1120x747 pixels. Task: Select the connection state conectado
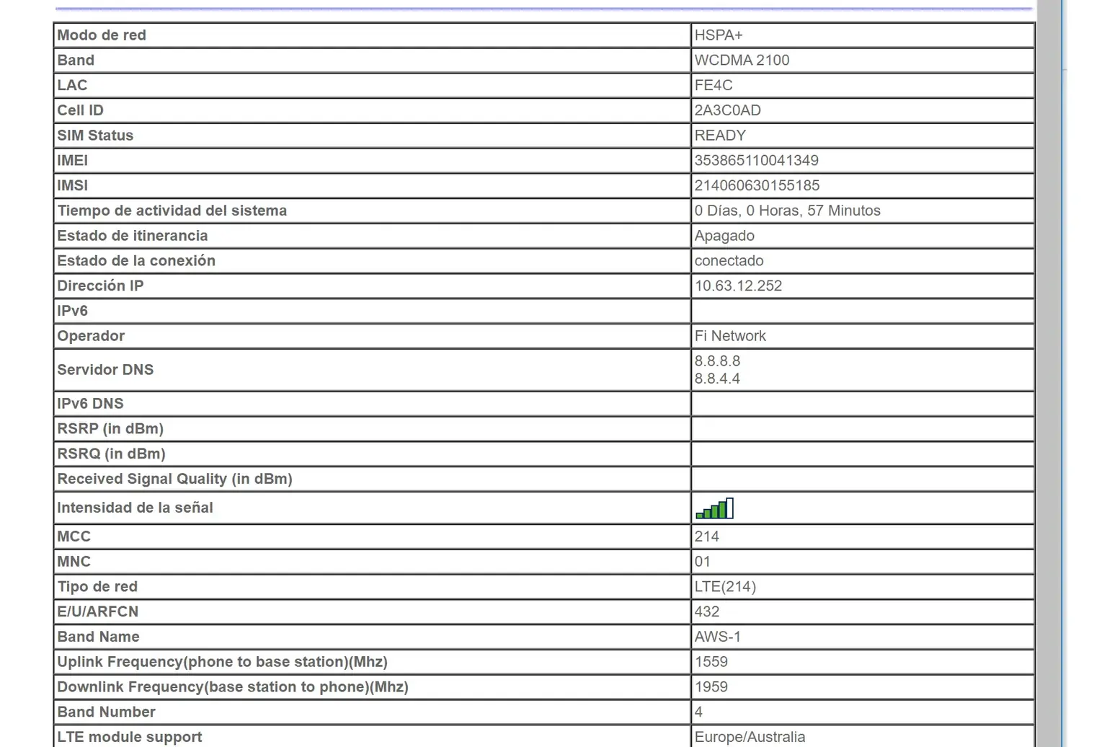(729, 261)
